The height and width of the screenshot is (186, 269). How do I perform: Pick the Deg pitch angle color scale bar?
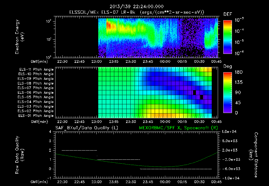click(x=227, y=92)
